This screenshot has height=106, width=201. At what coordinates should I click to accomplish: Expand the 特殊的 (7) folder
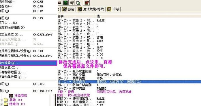pyautogui.click(x=1, y=104)
